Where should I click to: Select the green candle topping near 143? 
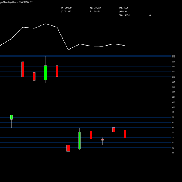coord(45,73)
